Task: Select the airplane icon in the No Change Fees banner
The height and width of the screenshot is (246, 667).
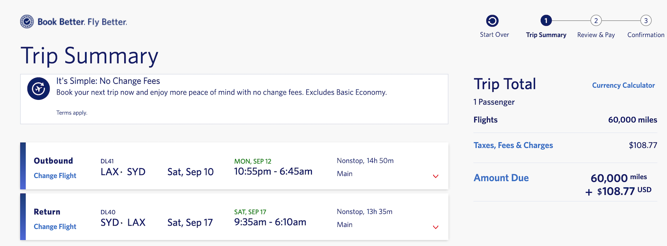Action: [x=38, y=88]
